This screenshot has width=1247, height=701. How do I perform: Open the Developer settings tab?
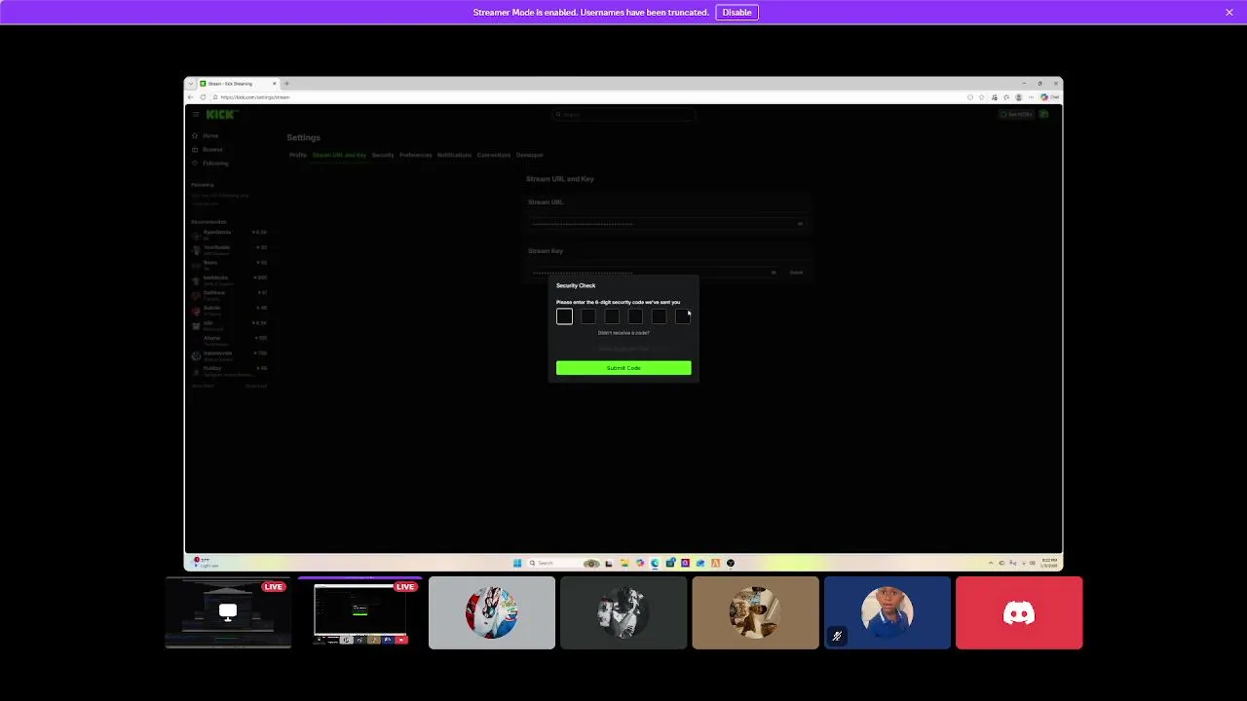[530, 155]
